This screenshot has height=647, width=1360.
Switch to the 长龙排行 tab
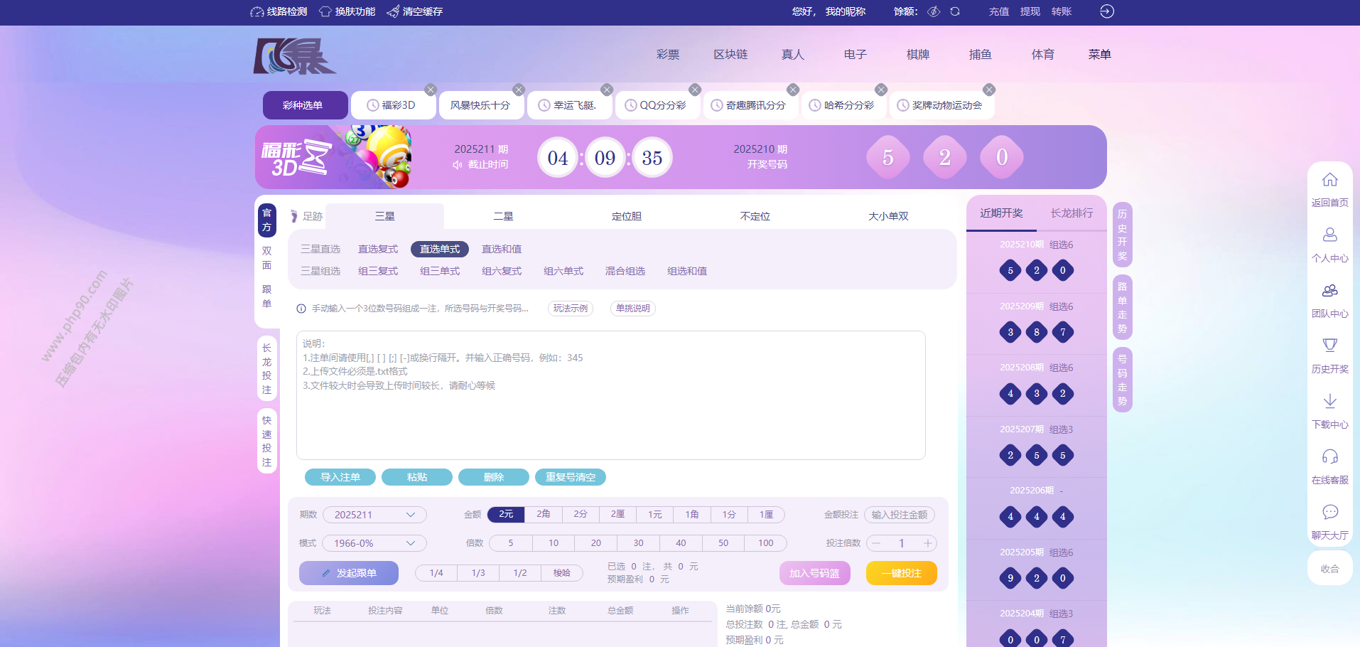click(1072, 213)
